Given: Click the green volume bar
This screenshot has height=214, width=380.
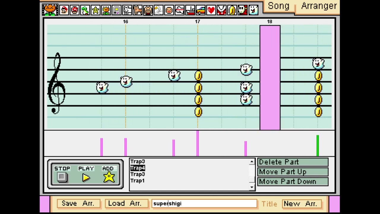Looking at the screenshot, I should point(318,145).
